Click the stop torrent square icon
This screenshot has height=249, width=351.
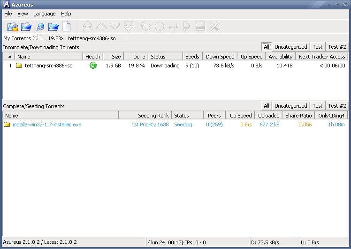[200, 27]
